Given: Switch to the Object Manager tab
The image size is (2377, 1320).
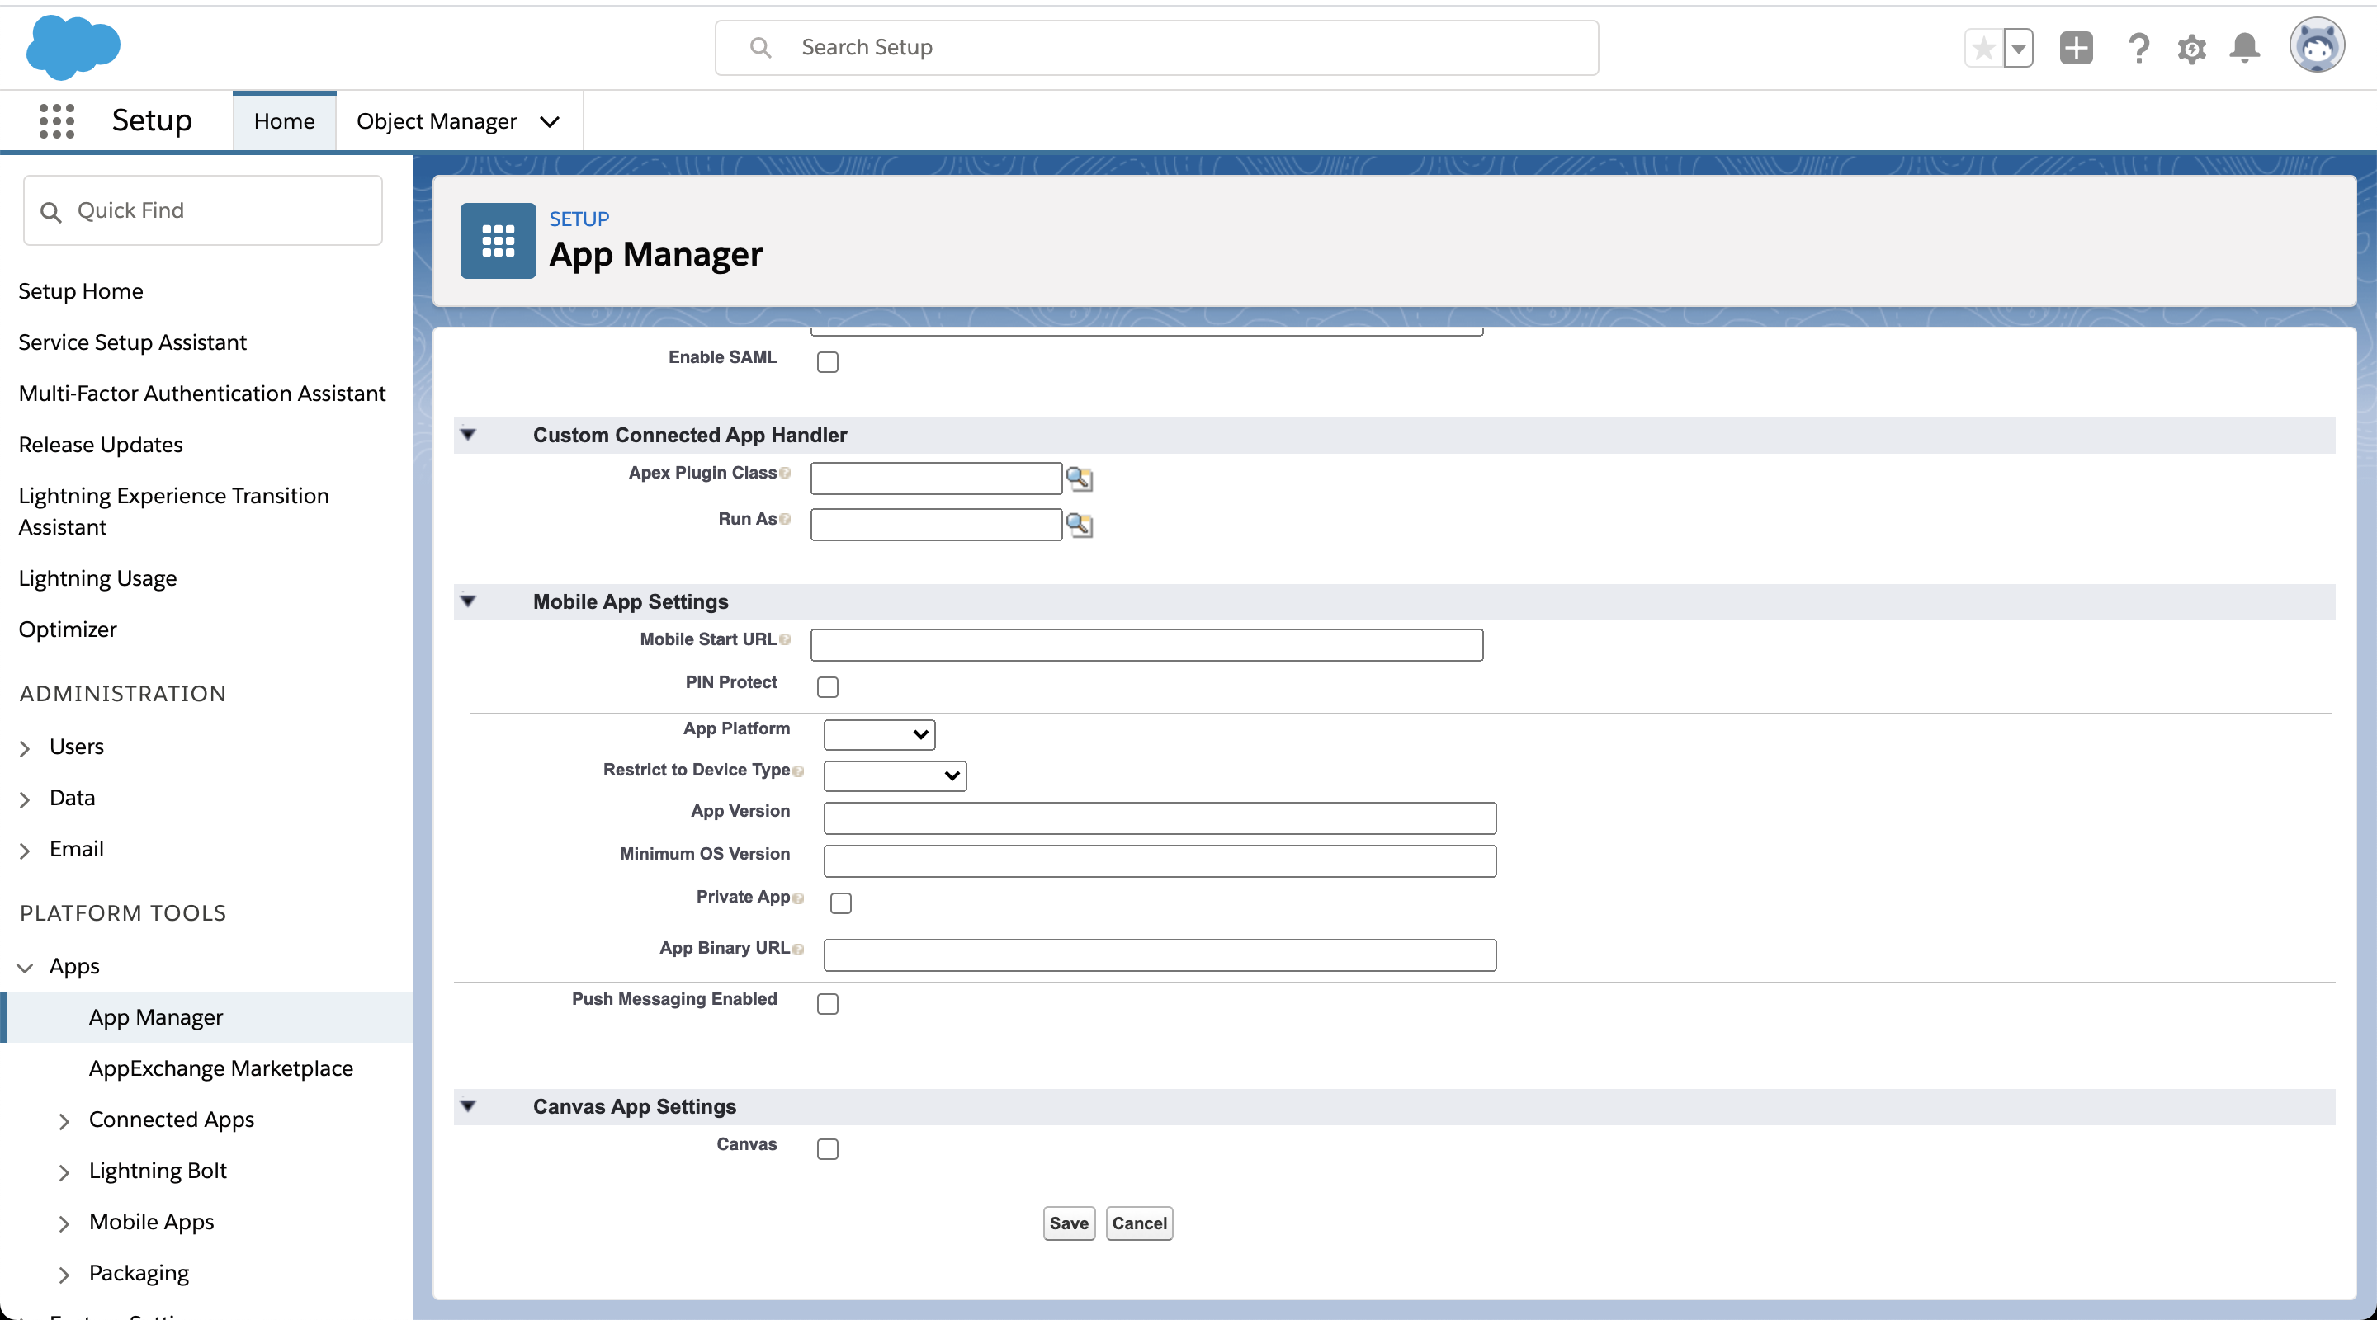Looking at the screenshot, I should [437, 120].
